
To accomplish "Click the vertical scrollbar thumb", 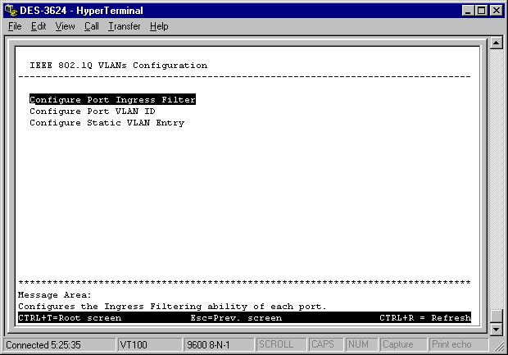I will point(496,316).
